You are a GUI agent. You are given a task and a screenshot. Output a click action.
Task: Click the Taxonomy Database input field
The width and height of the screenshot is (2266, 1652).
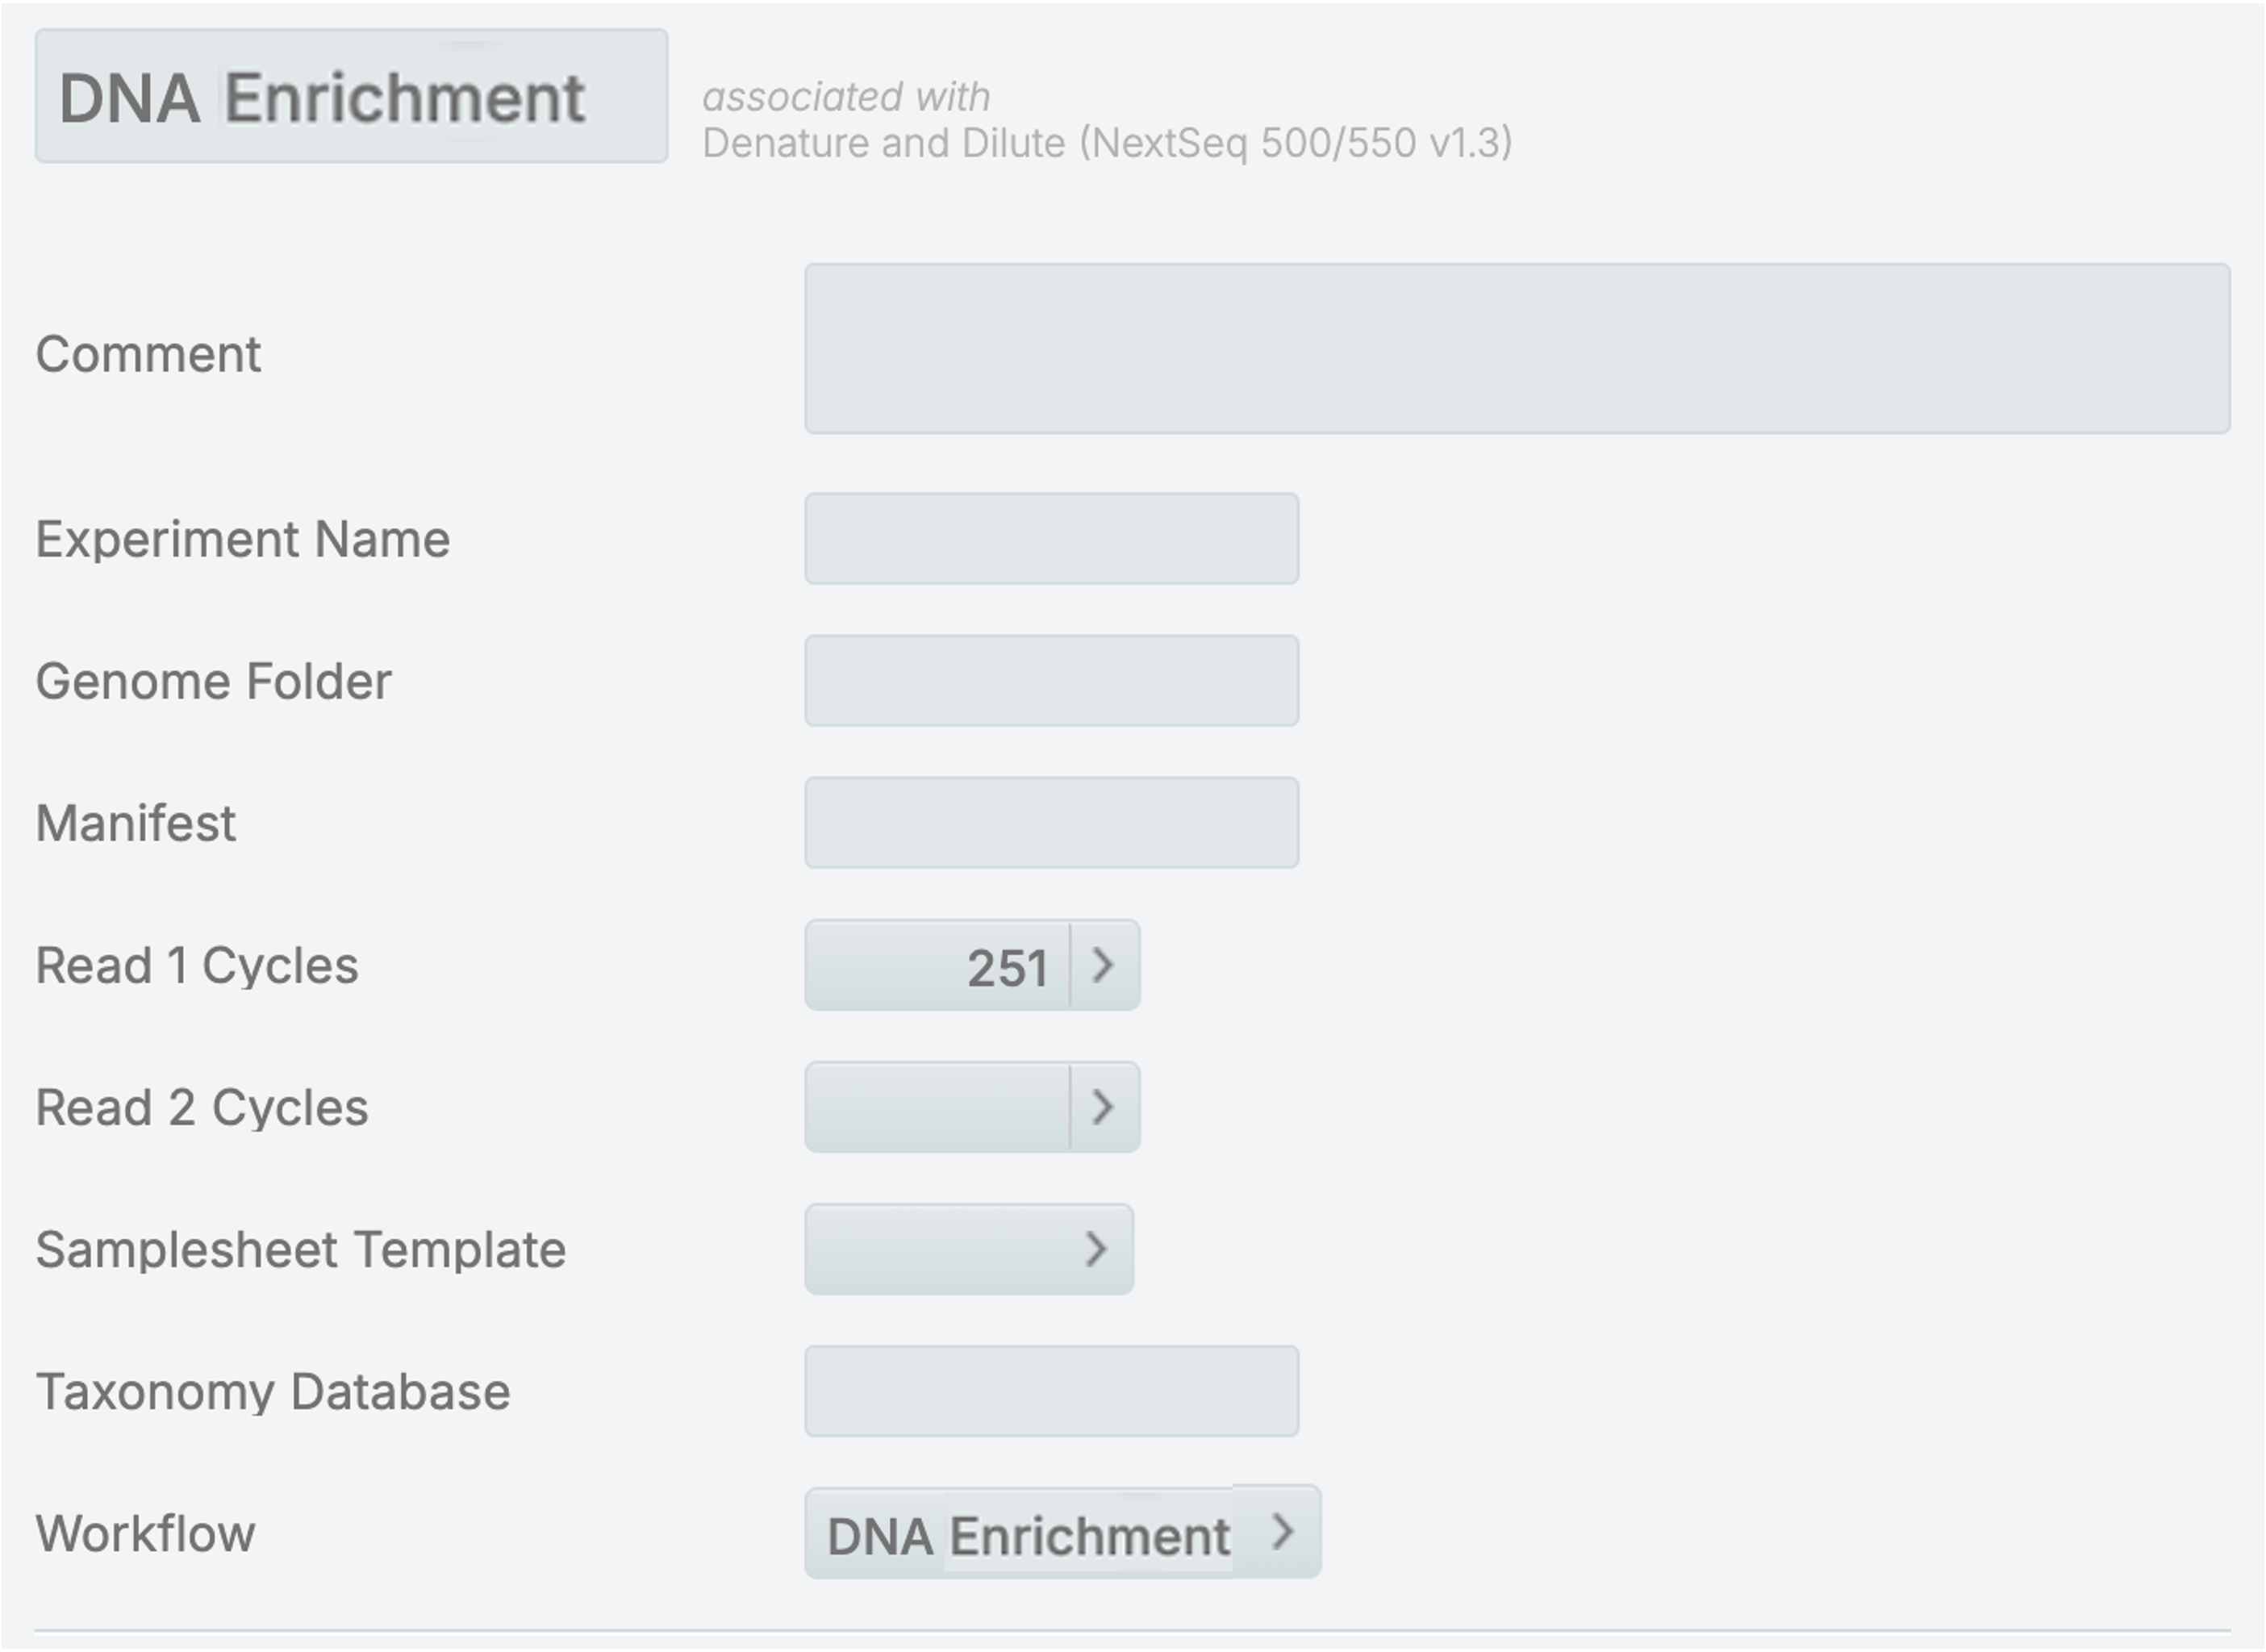click(x=1051, y=1391)
